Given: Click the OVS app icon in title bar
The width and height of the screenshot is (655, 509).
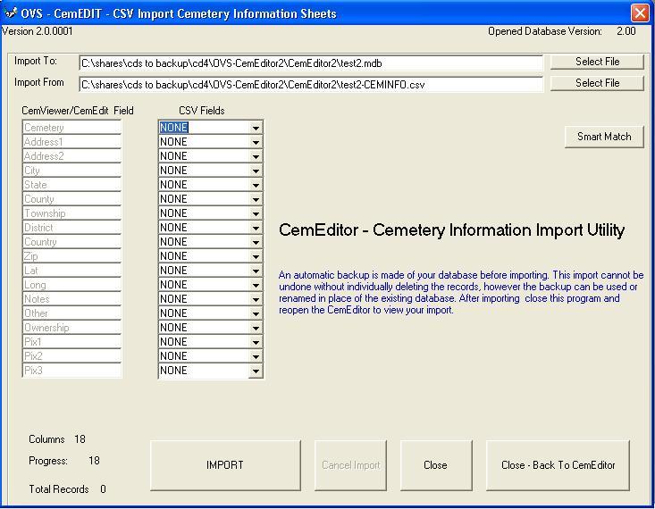Looking at the screenshot, I should (x=11, y=13).
